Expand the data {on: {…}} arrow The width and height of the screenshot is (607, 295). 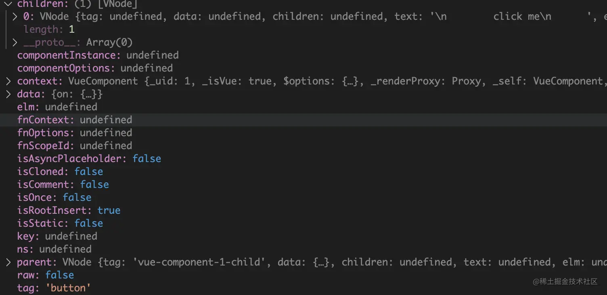8,94
